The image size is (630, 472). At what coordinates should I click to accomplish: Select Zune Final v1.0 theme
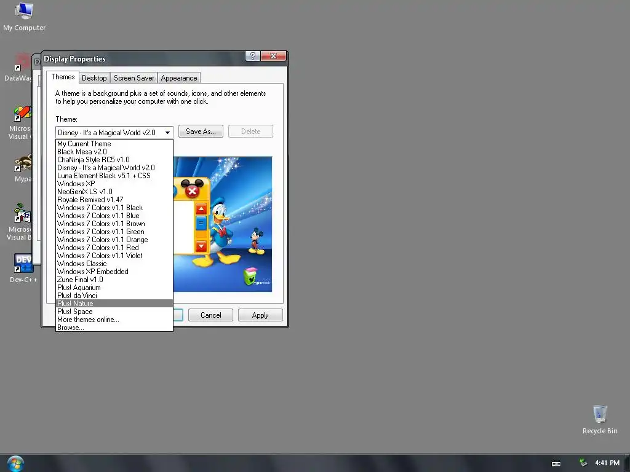click(x=114, y=280)
